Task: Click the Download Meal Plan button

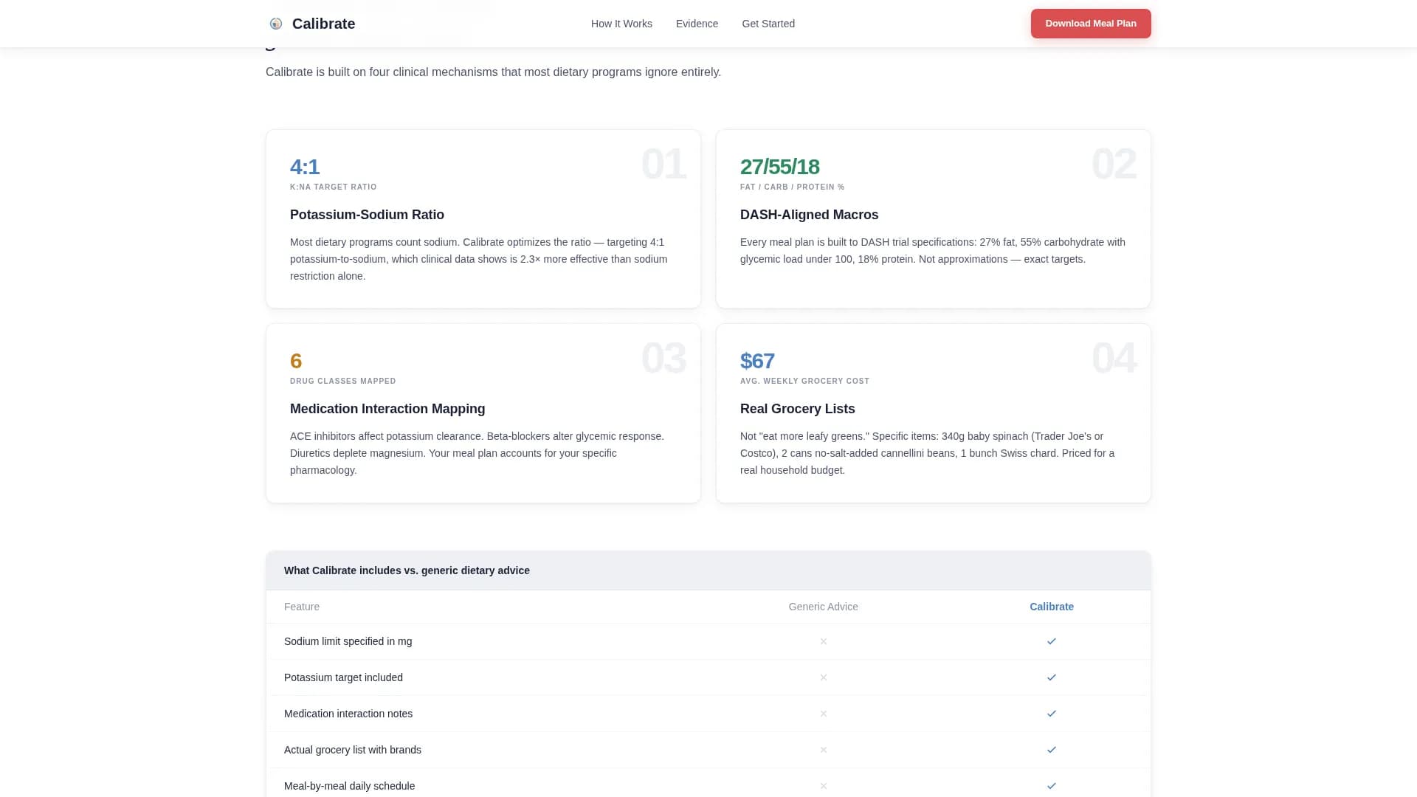Action: [1091, 24]
